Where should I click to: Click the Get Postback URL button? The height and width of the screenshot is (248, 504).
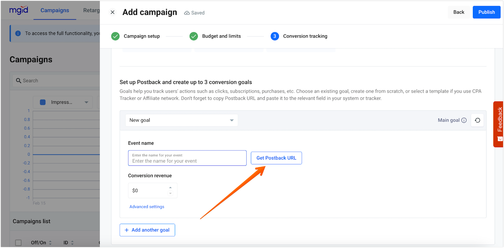tap(276, 158)
